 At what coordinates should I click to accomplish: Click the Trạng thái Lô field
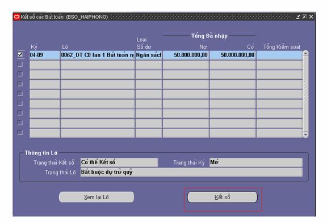tap(191, 172)
